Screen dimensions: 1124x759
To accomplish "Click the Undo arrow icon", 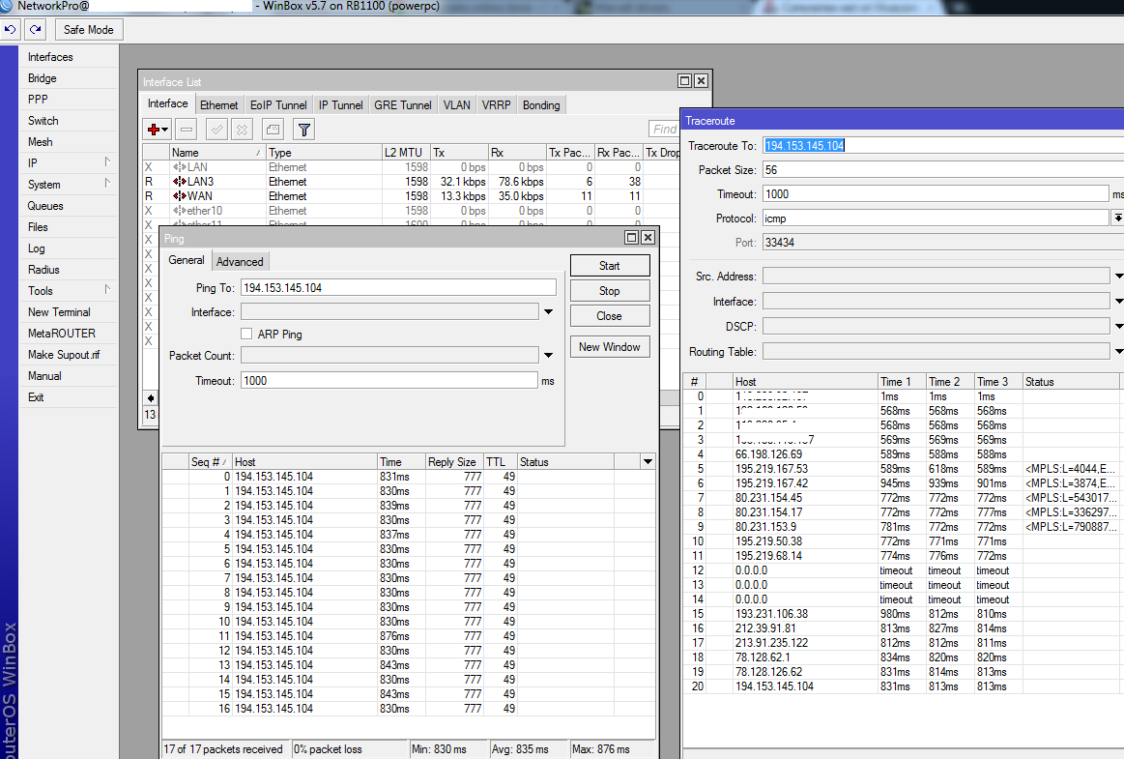I will [11, 30].
